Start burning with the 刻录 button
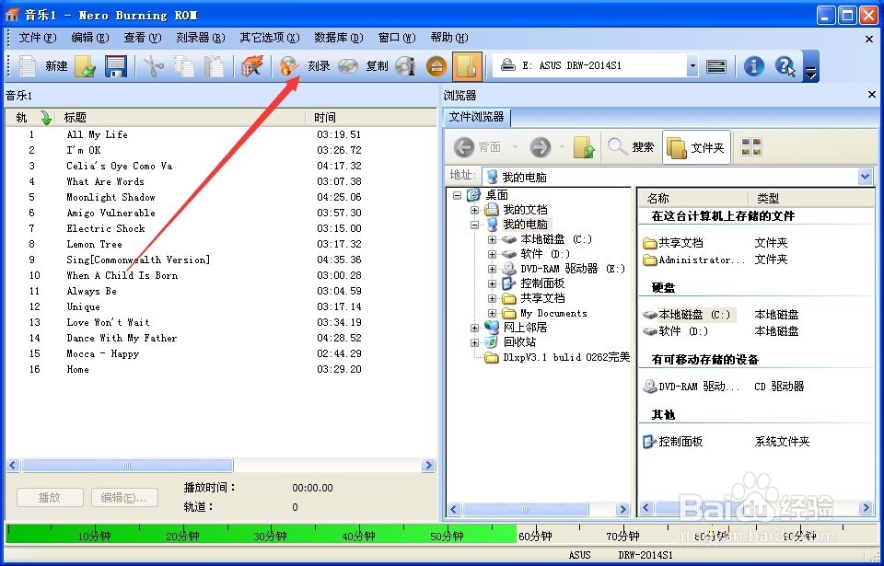Screen dimensions: 884x566 point(305,66)
